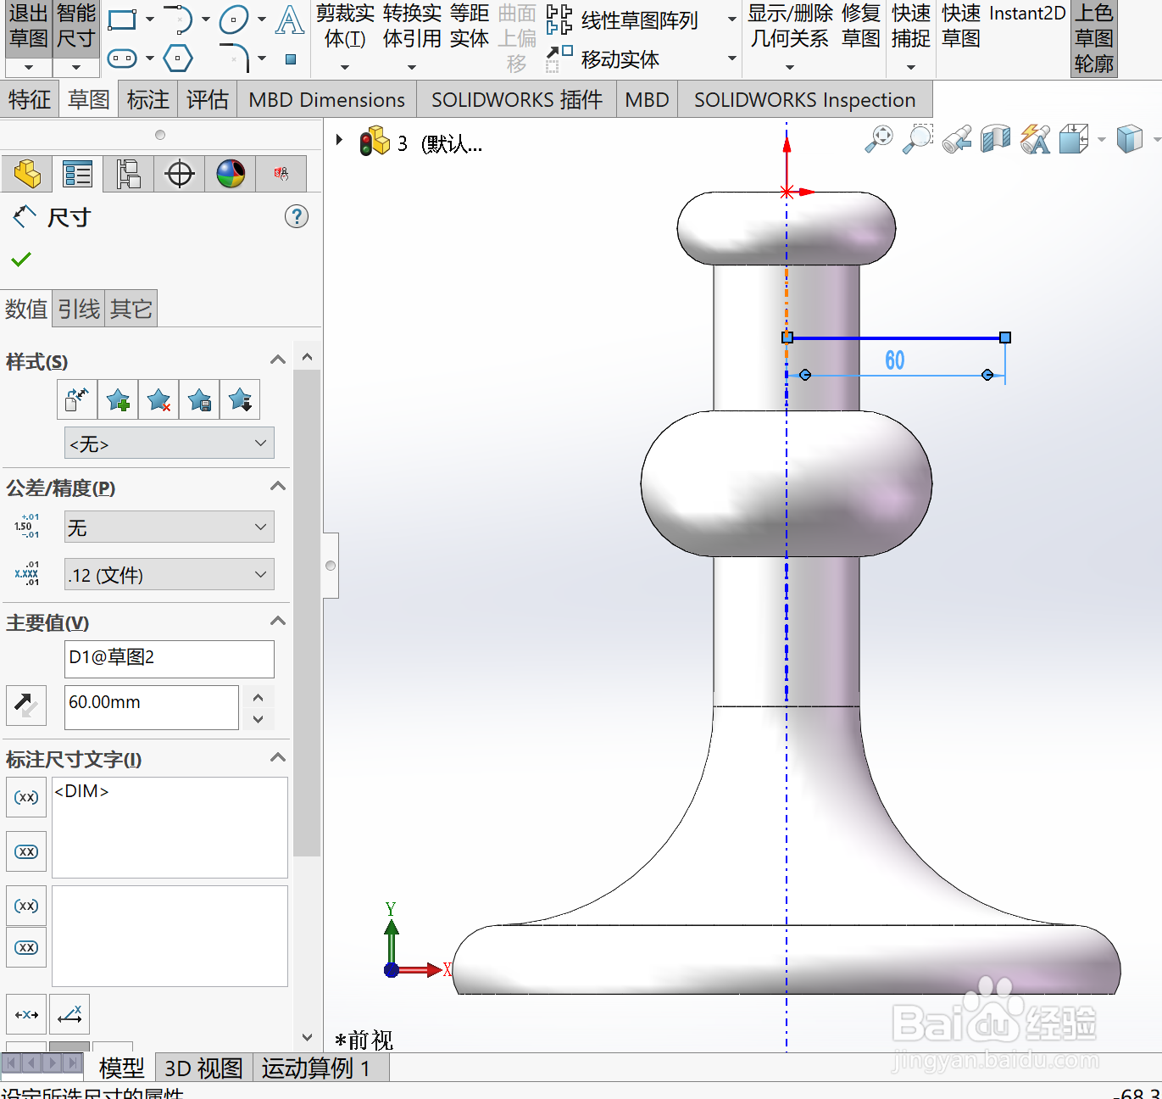Select the 60.00mm dimension value field

click(x=151, y=706)
